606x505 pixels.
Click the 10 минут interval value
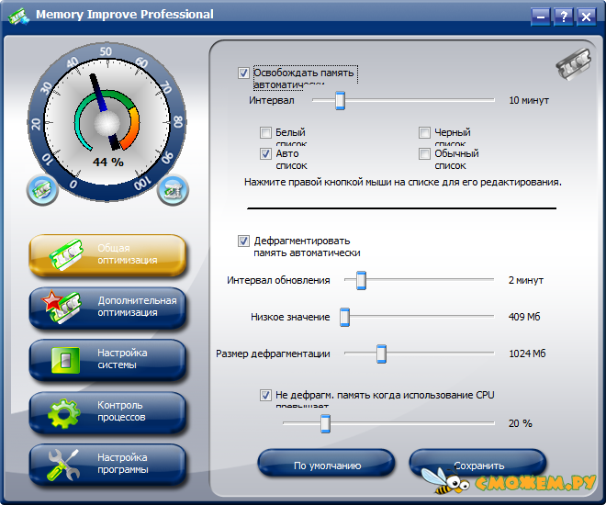tap(529, 100)
